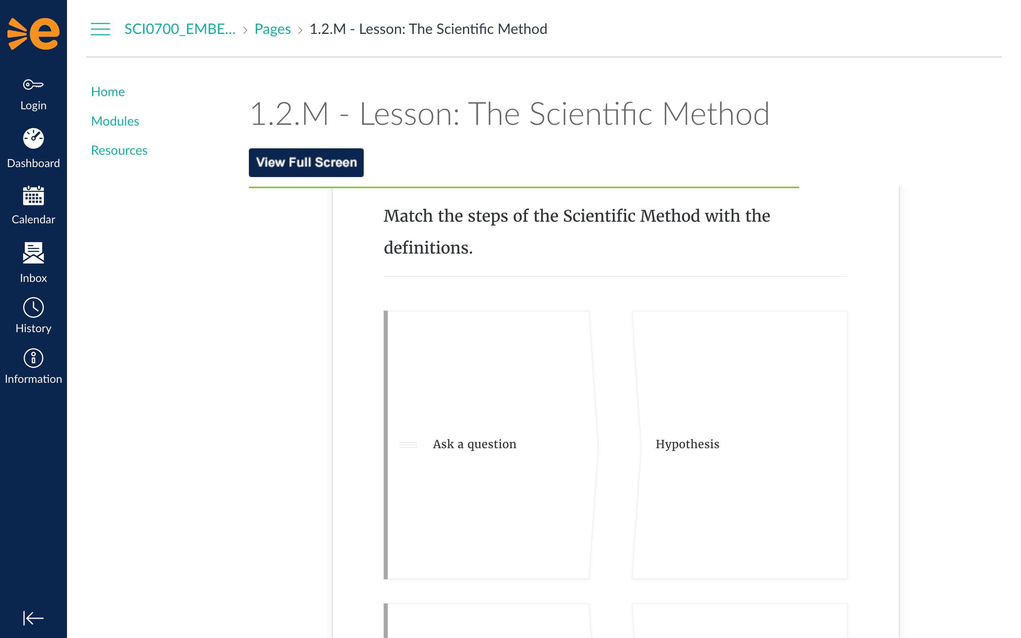Toggle the course navigation hamburger menu
Viewport: 1021px width, 638px height.
tap(101, 29)
